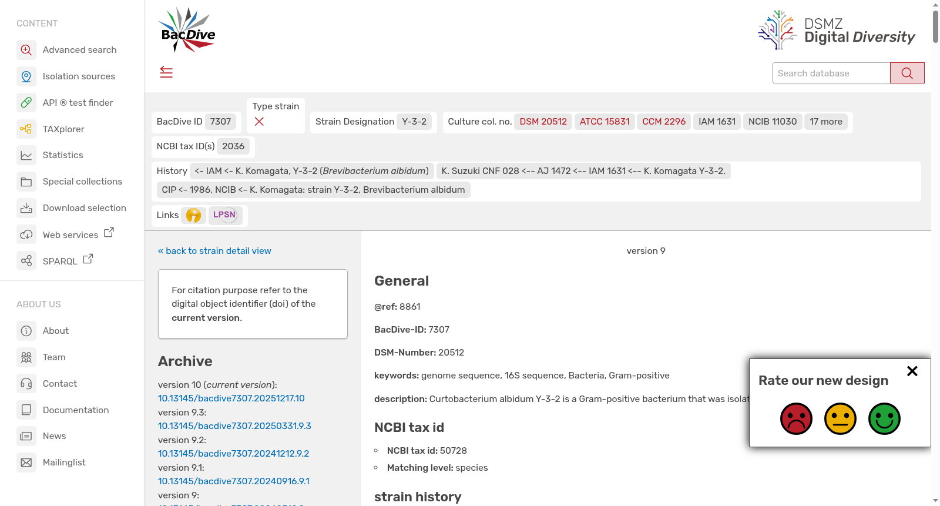The width and height of the screenshot is (940, 506).
Task: Click the Documentation book icon
Action: pos(26,410)
